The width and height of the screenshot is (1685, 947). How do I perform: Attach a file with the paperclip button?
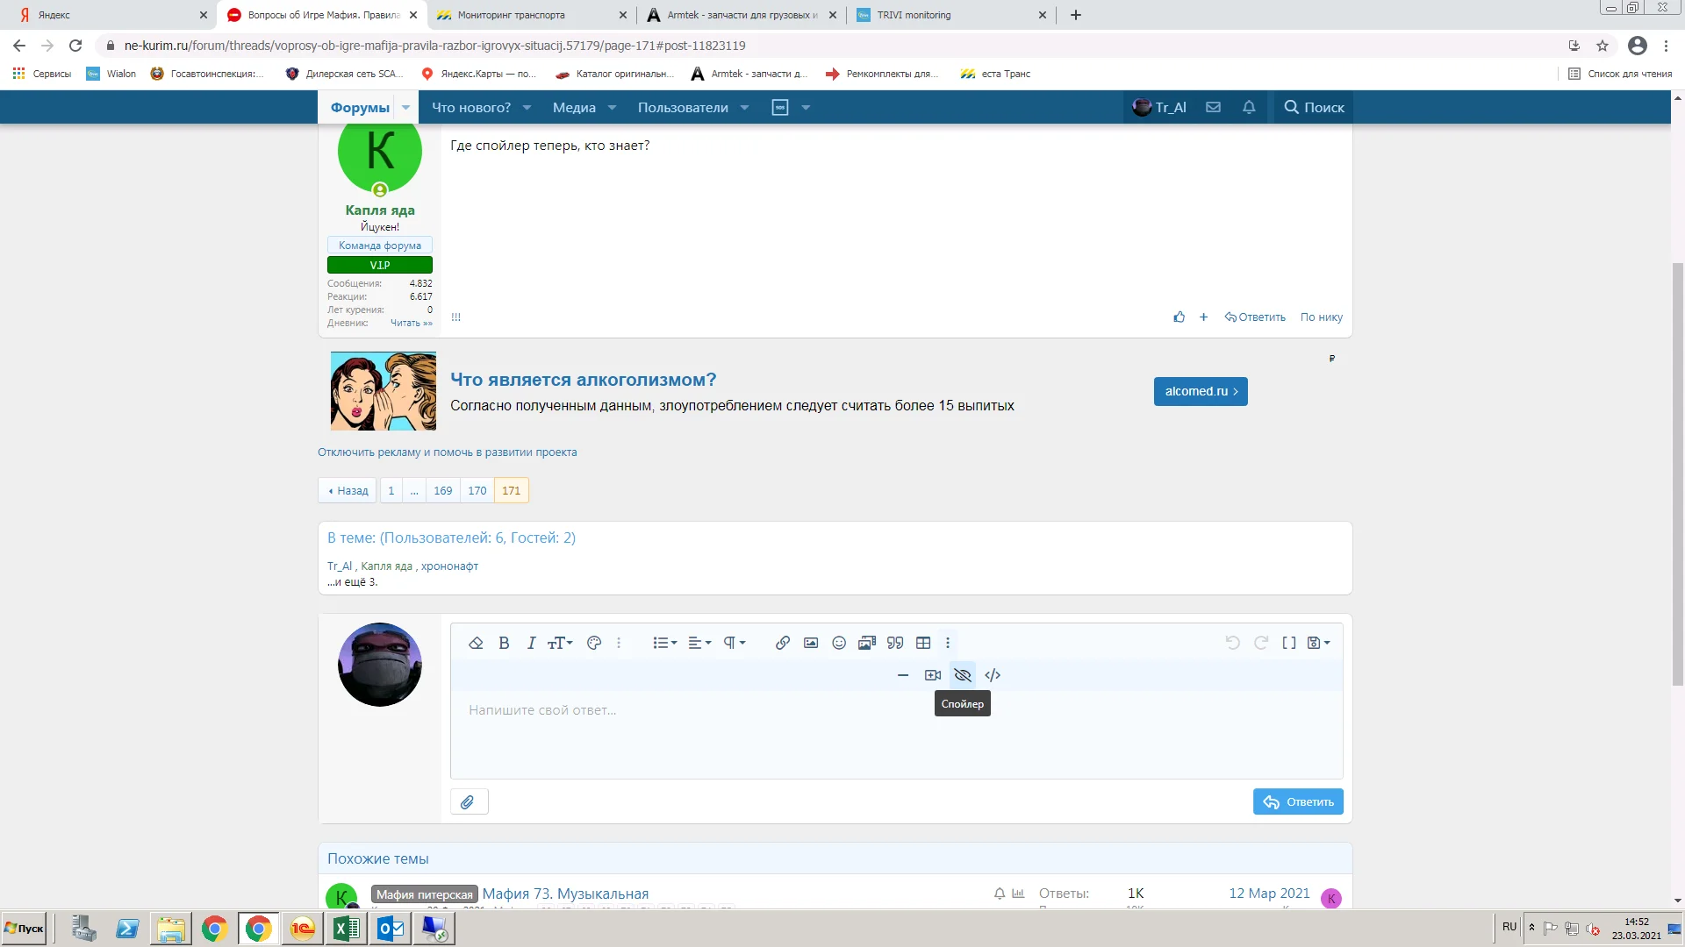[x=468, y=801]
